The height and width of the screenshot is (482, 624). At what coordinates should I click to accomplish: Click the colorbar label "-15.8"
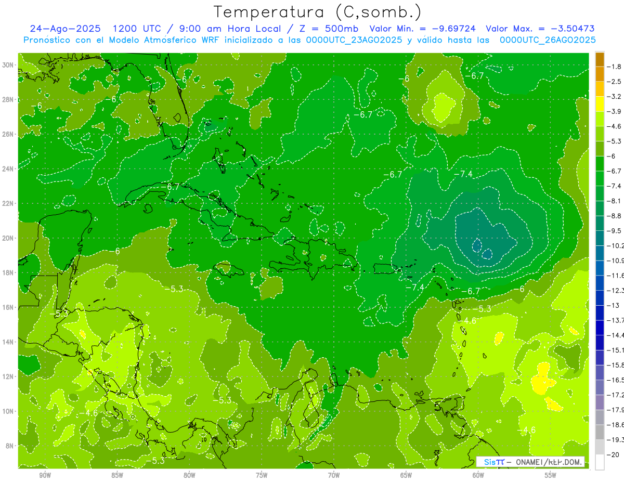(x=615, y=365)
